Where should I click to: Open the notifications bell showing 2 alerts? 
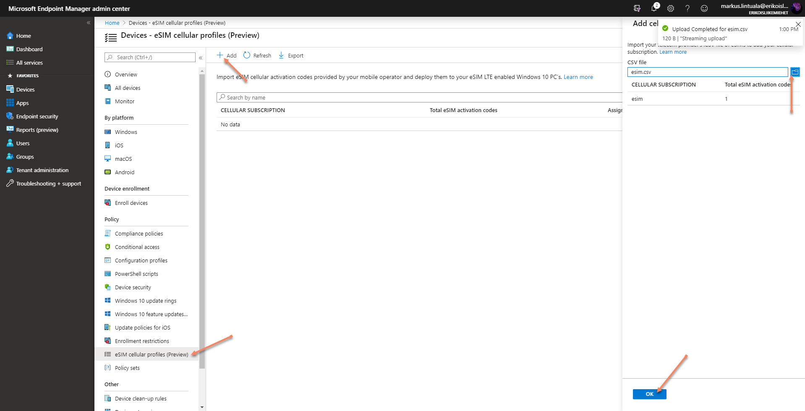click(653, 8)
